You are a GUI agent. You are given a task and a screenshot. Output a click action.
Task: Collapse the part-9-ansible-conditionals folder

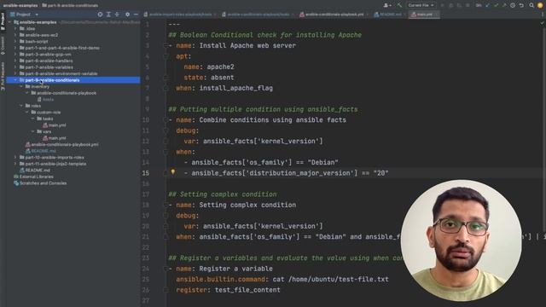click(x=15, y=80)
